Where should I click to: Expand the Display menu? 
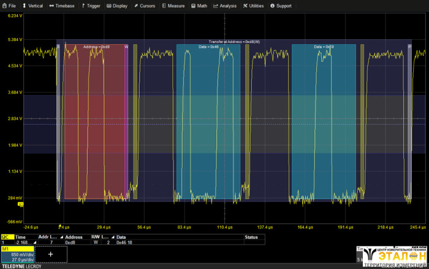[x=117, y=6]
